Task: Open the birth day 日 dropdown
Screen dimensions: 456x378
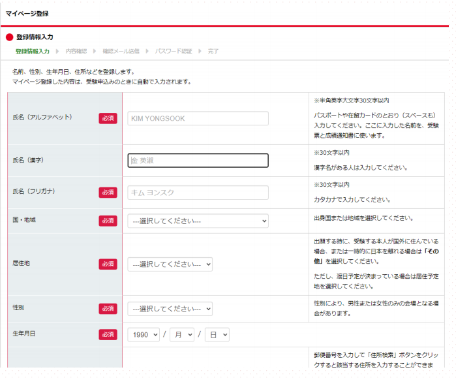Action: tap(217, 335)
